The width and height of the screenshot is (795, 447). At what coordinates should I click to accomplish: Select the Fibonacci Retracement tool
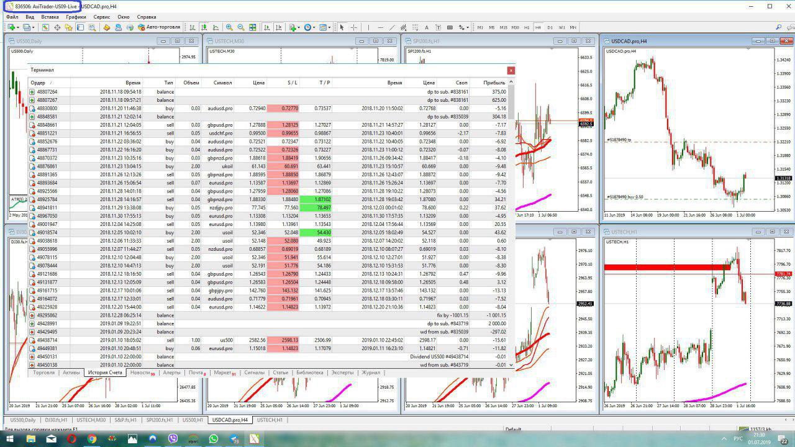click(415, 27)
